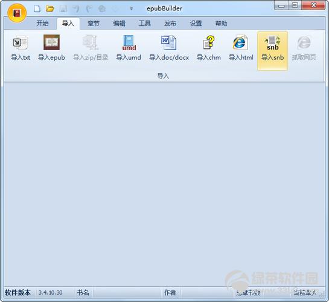Switch to the 编辑 ribbon tab
The image size is (329, 302).
coord(119,24)
